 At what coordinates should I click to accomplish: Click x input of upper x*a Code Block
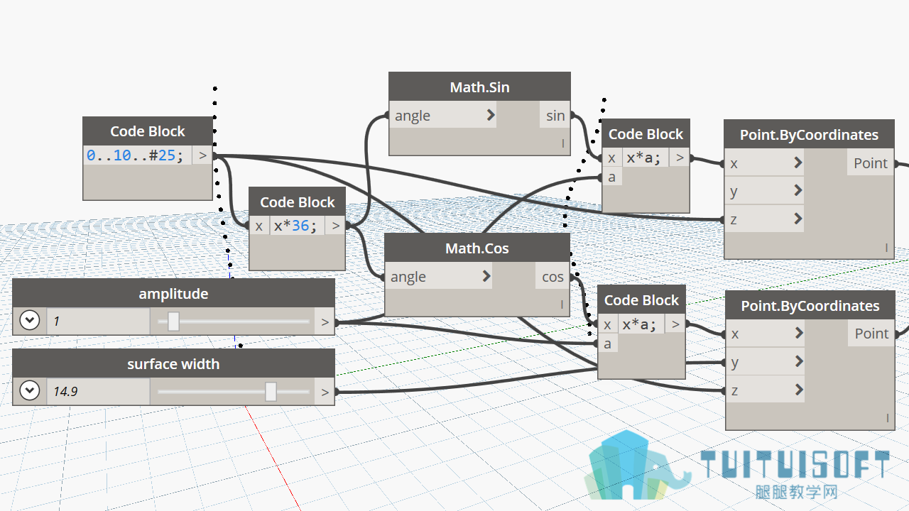(x=611, y=158)
